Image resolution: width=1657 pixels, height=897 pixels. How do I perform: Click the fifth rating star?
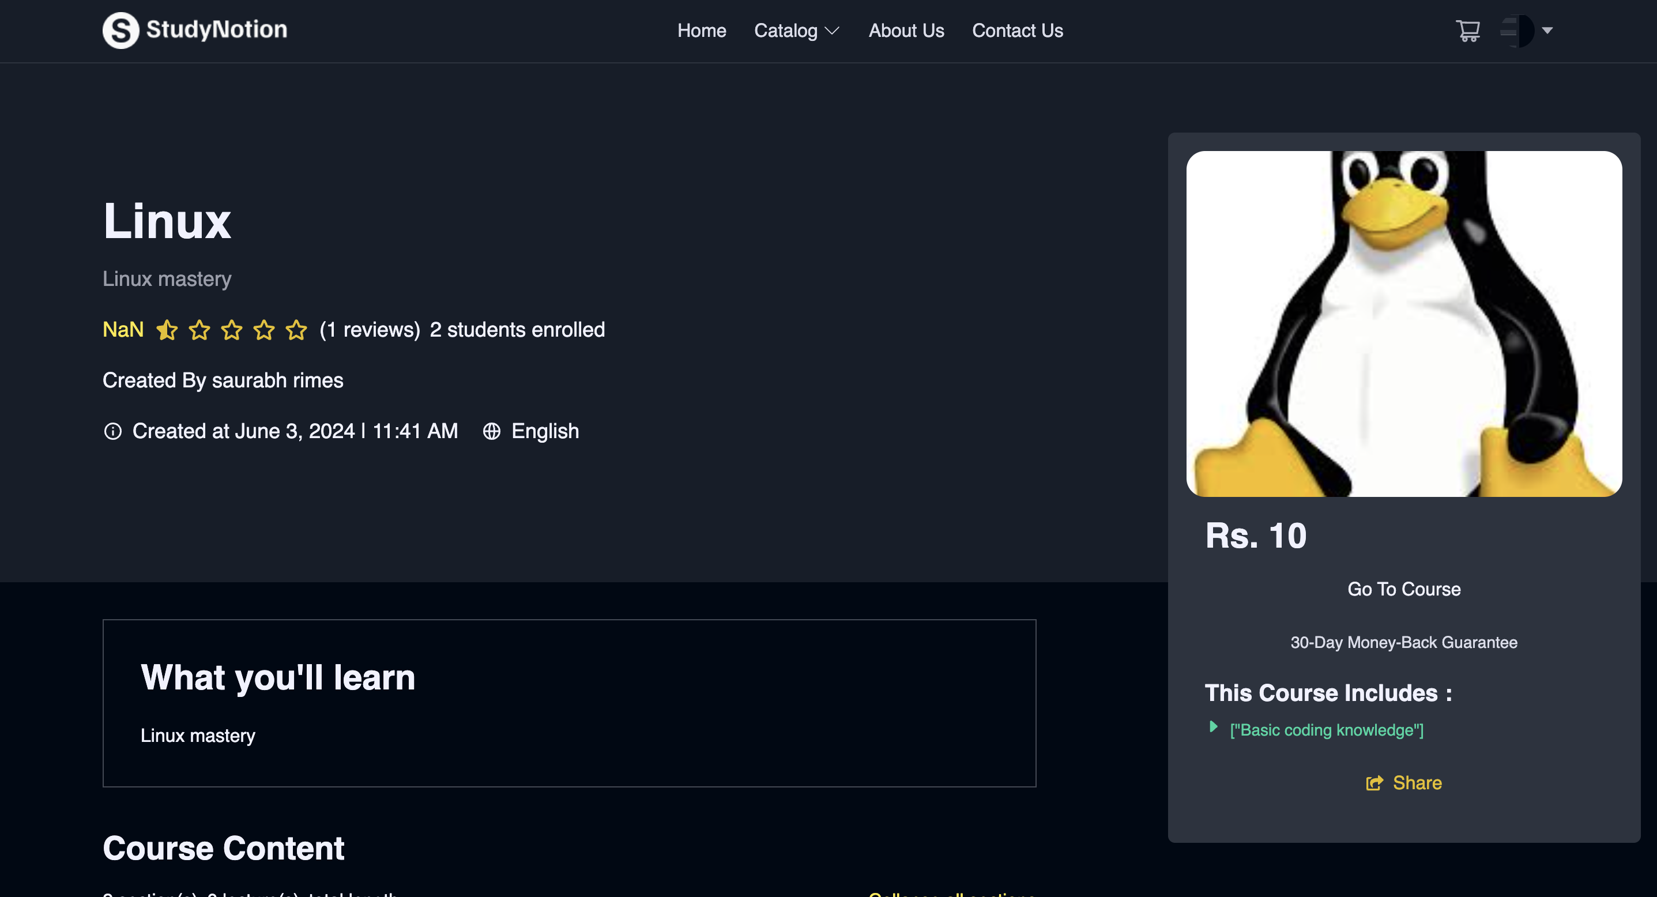pos(296,330)
